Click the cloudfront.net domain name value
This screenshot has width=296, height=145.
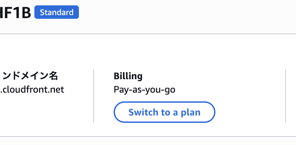[x=32, y=90]
